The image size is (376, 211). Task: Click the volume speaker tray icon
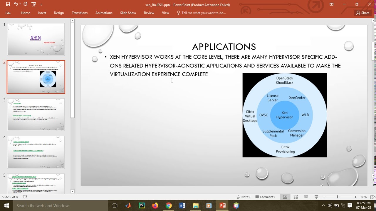coord(330,206)
